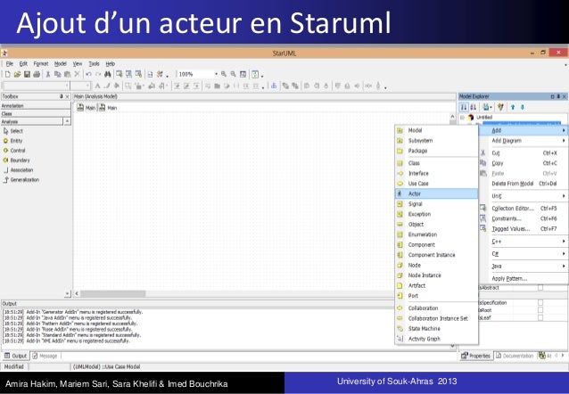569x394 pixels.
Task: Click the diagram horizontal scrollbar thumb
Action: [113, 294]
